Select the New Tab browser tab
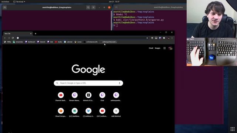 tap(17, 34)
